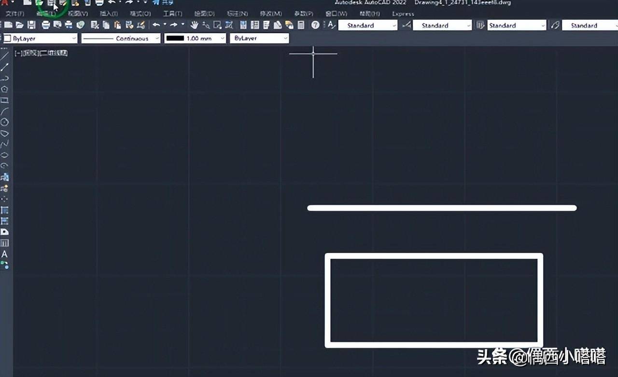Expand the Undo history dropdown arrow
This screenshot has height=377, width=618.
165,25
